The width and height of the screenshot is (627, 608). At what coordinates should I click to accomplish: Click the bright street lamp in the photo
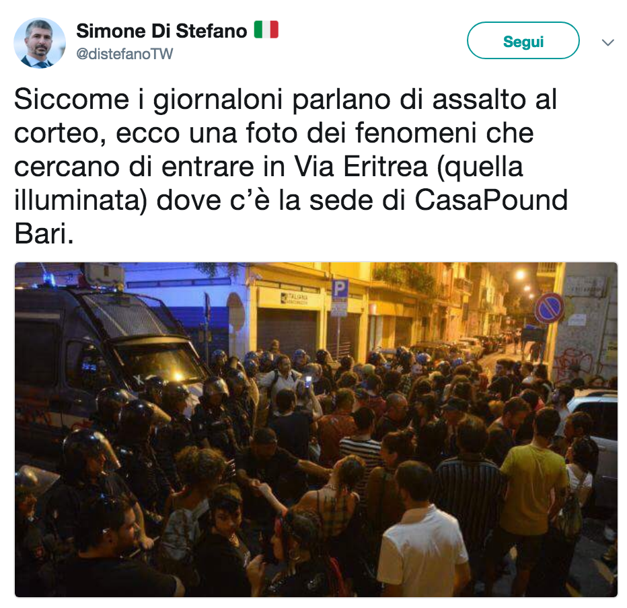click(x=519, y=274)
